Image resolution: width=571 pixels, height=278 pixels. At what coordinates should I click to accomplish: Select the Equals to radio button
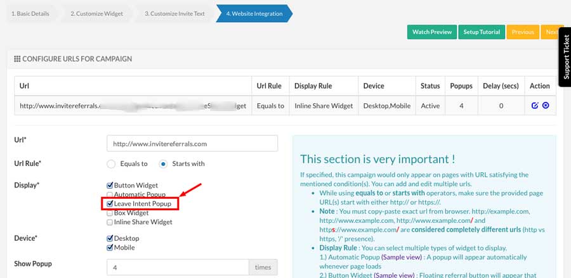tap(111, 164)
